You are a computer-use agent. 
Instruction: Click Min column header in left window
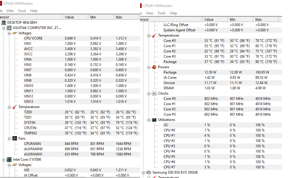coord(101,17)
